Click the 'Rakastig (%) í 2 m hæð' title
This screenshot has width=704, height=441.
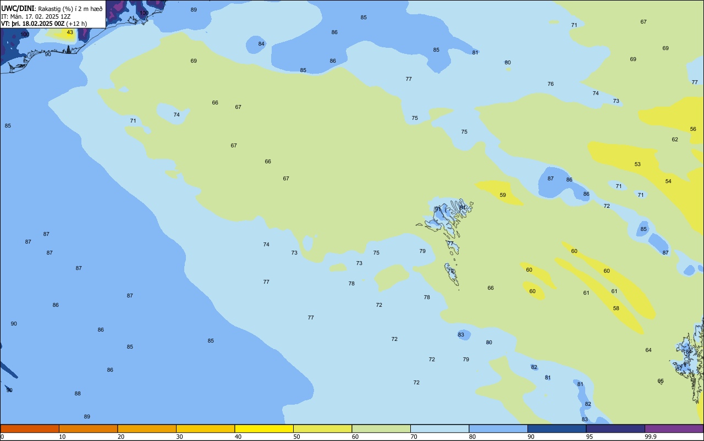pos(70,9)
